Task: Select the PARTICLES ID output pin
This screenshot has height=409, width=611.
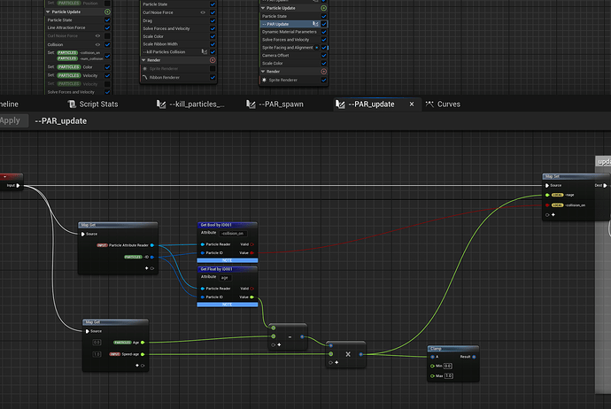Action: click(x=152, y=257)
